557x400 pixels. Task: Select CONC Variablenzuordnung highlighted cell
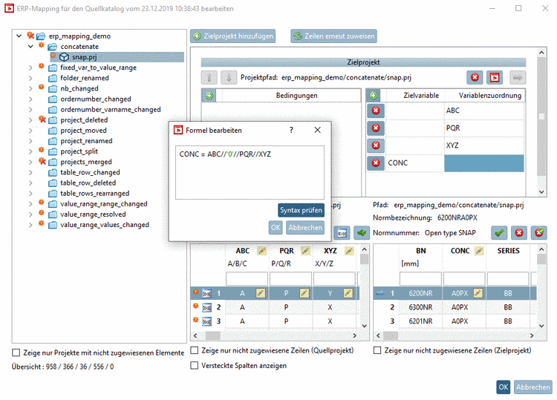483,163
